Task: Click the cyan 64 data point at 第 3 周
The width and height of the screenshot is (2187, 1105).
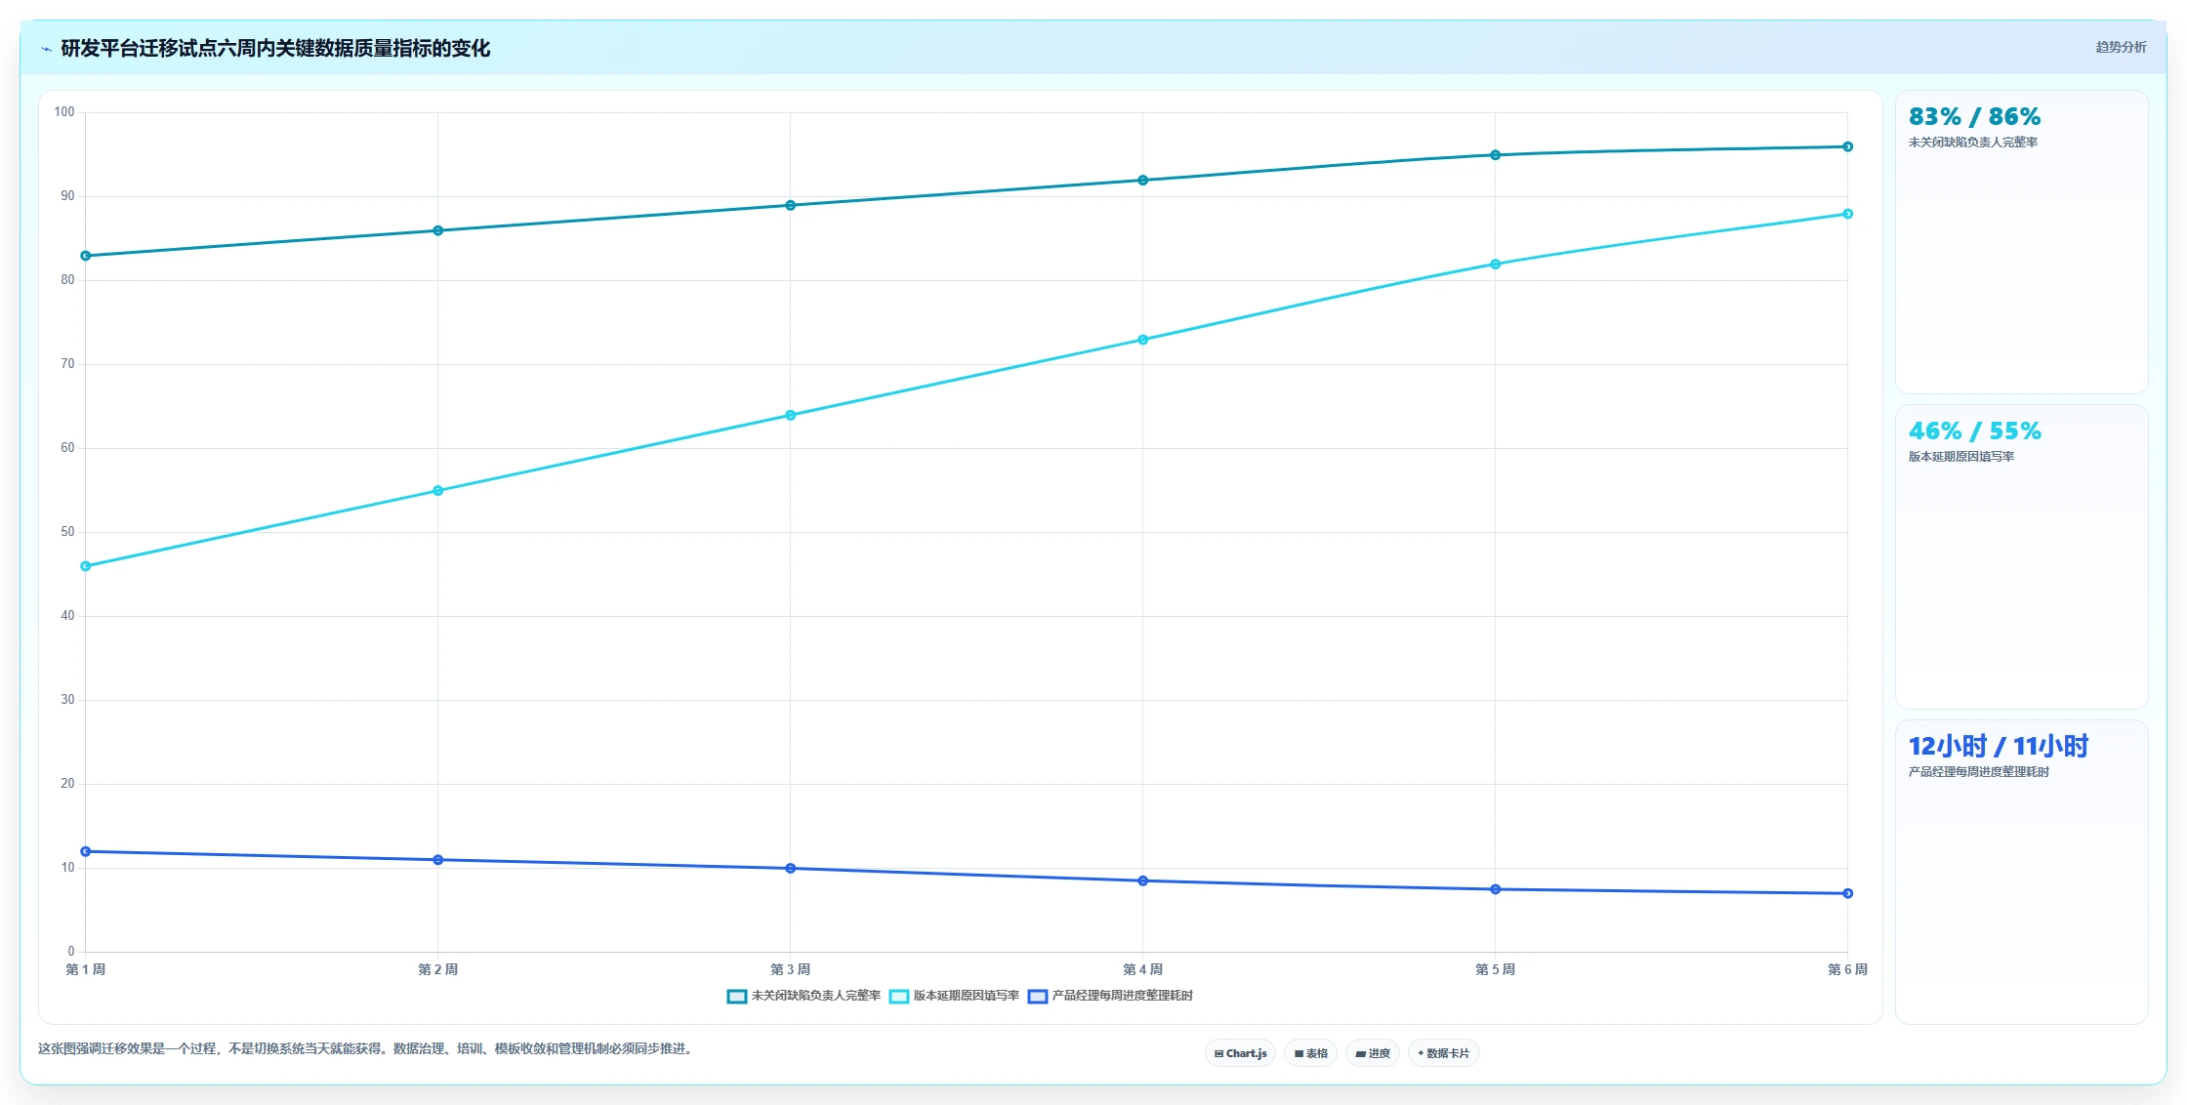Action: coord(791,415)
